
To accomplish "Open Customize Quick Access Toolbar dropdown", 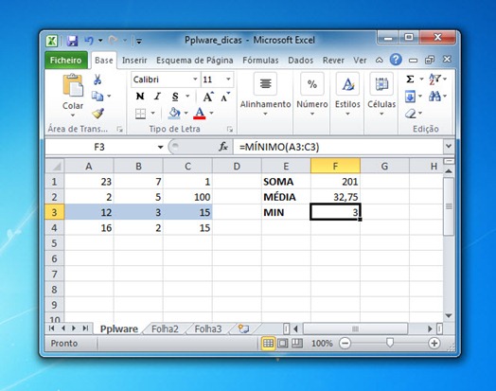I will point(138,41).
